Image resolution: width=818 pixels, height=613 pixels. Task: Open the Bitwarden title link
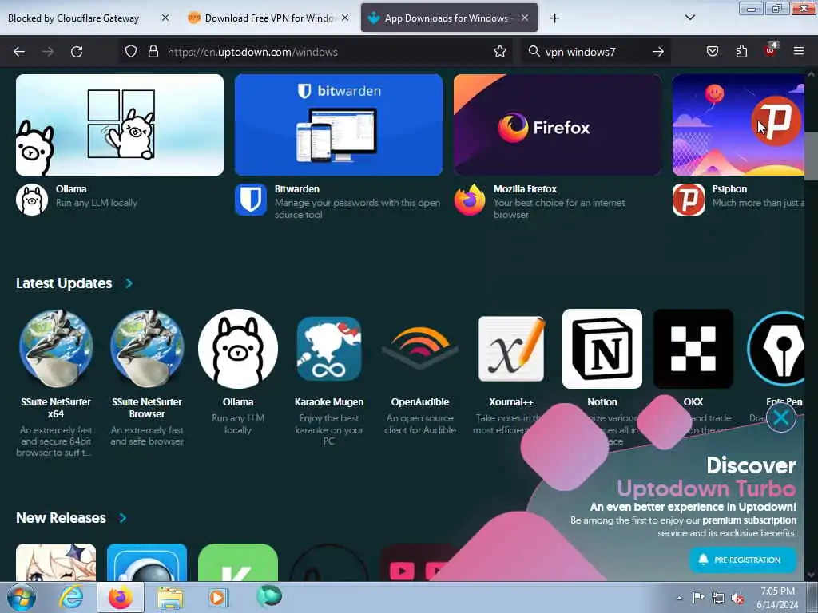point(297,188)
